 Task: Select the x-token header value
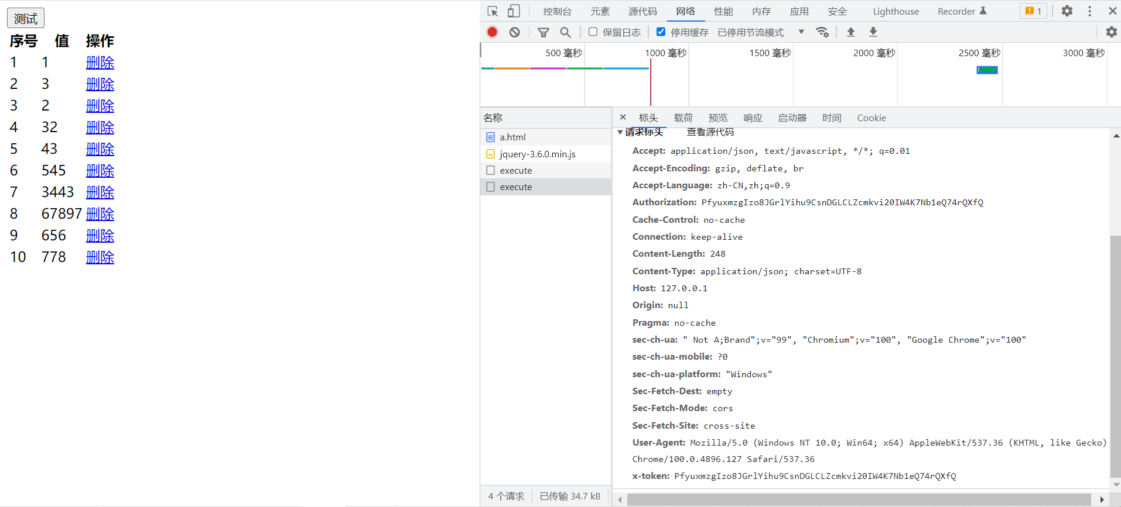[x=815, y=476]
